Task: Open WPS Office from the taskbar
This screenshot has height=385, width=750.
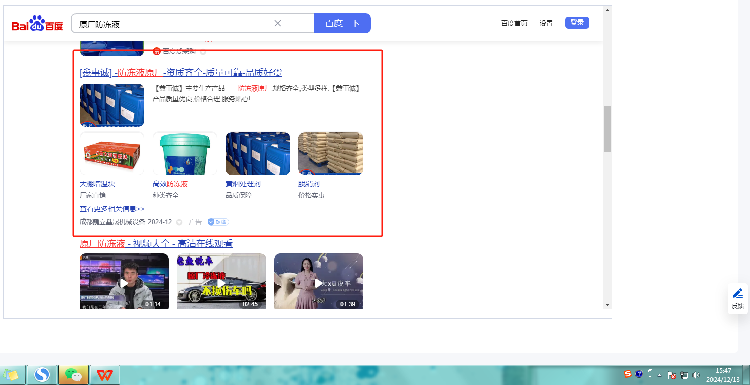Action: [105, 375]
